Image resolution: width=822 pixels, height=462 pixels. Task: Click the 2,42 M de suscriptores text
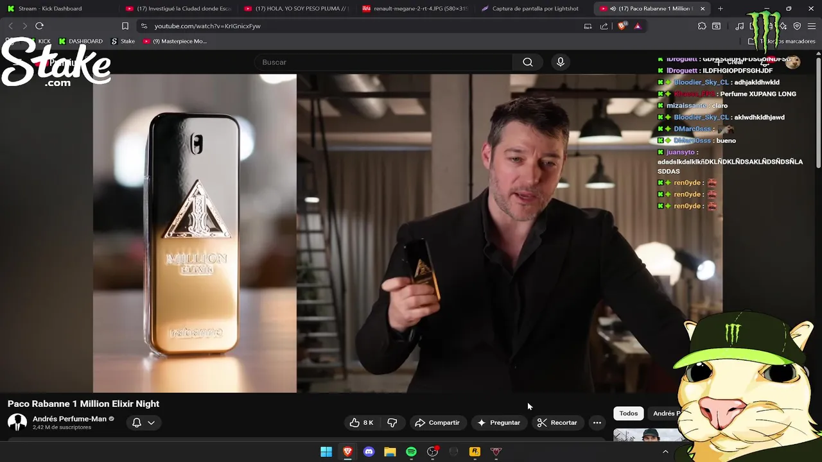coord(62,427)
